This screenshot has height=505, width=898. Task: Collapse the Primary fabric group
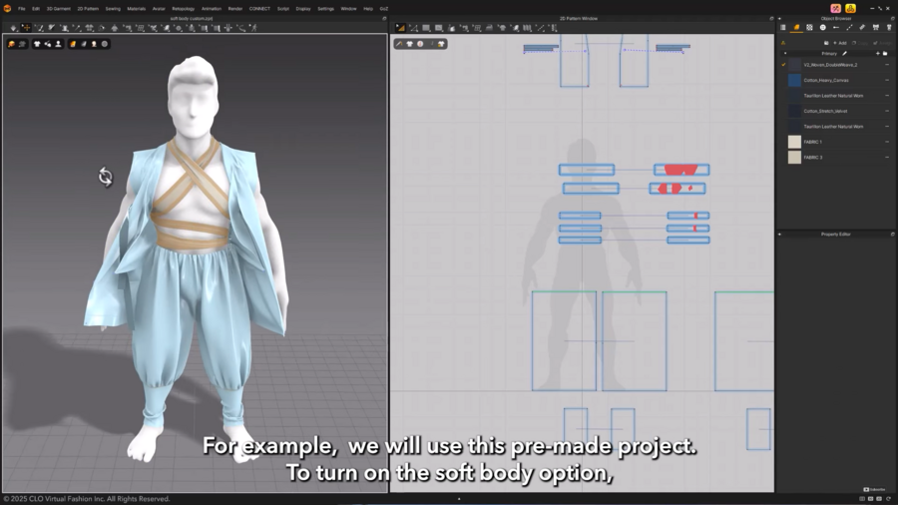click(x=785, y=53)
